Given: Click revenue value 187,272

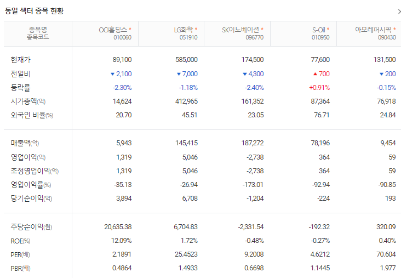Looking at the screenshot, I should pyautogui.click(x=253, y=143).
